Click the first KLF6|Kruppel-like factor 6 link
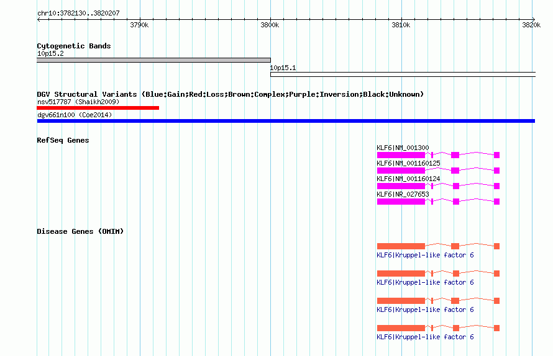The width and height of the screenshot is (553, 356). click(x=425, y=255)
